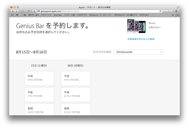Reload the page with the refresh icon
This screenshot has height=128, width=189.
160,11
